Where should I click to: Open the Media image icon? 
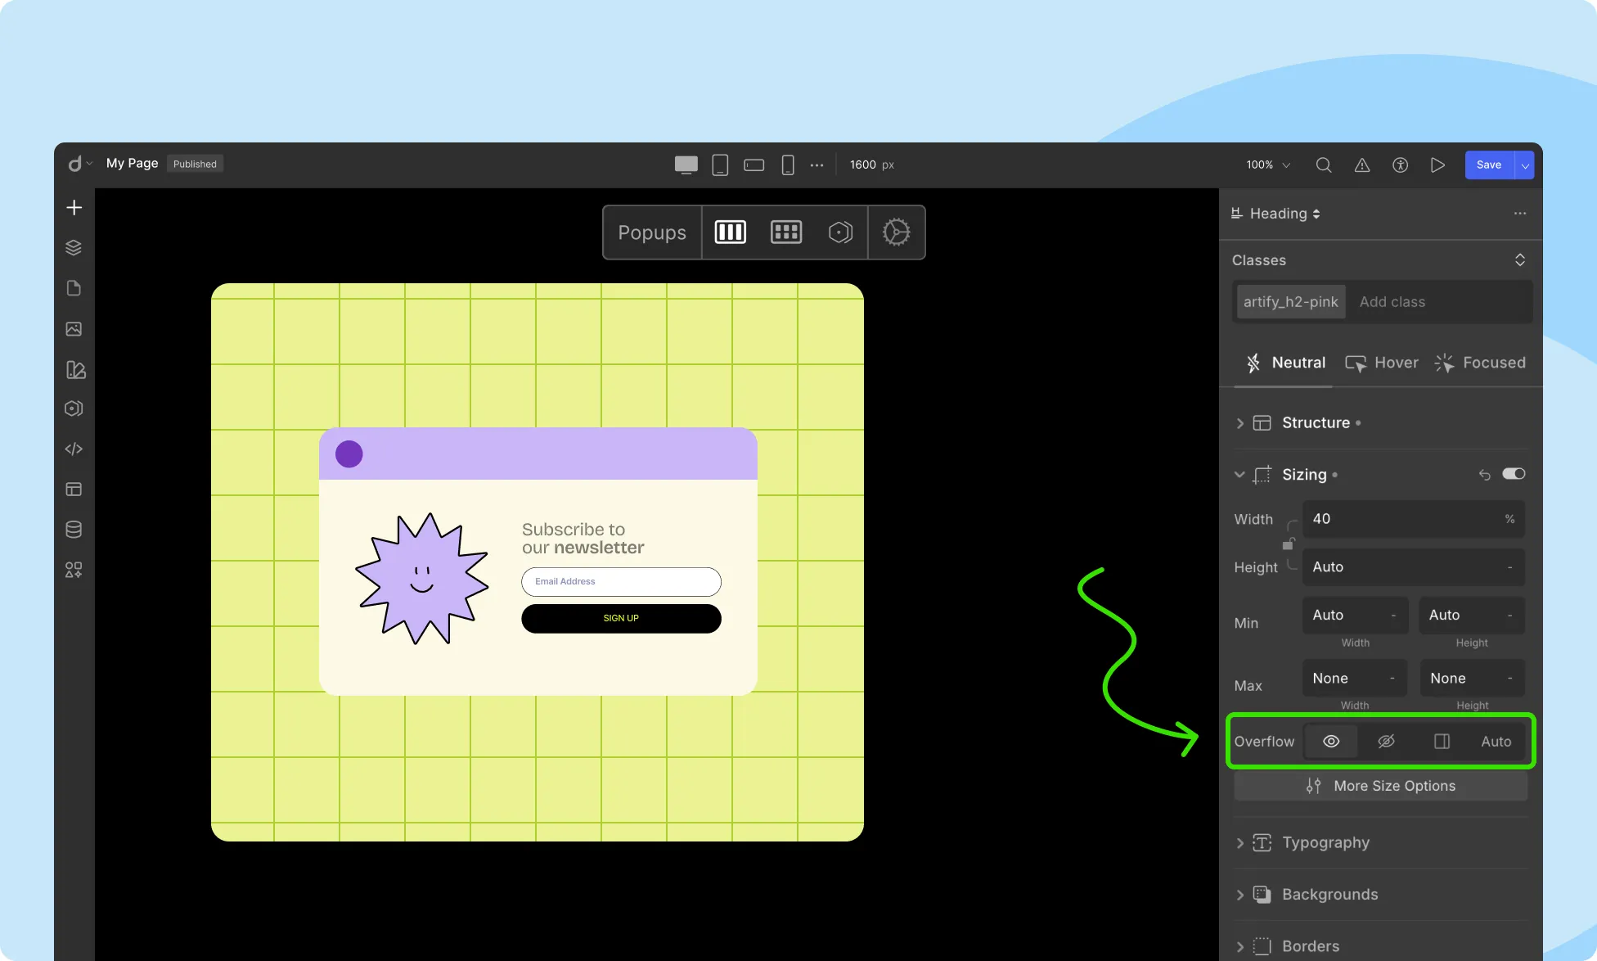74,329
